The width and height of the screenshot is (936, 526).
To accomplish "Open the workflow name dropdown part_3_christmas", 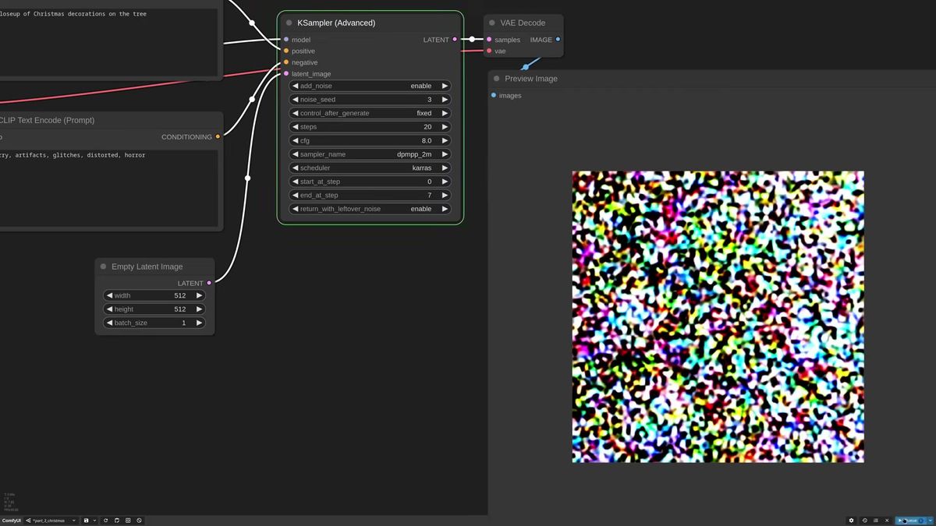I will pos(51,521).
